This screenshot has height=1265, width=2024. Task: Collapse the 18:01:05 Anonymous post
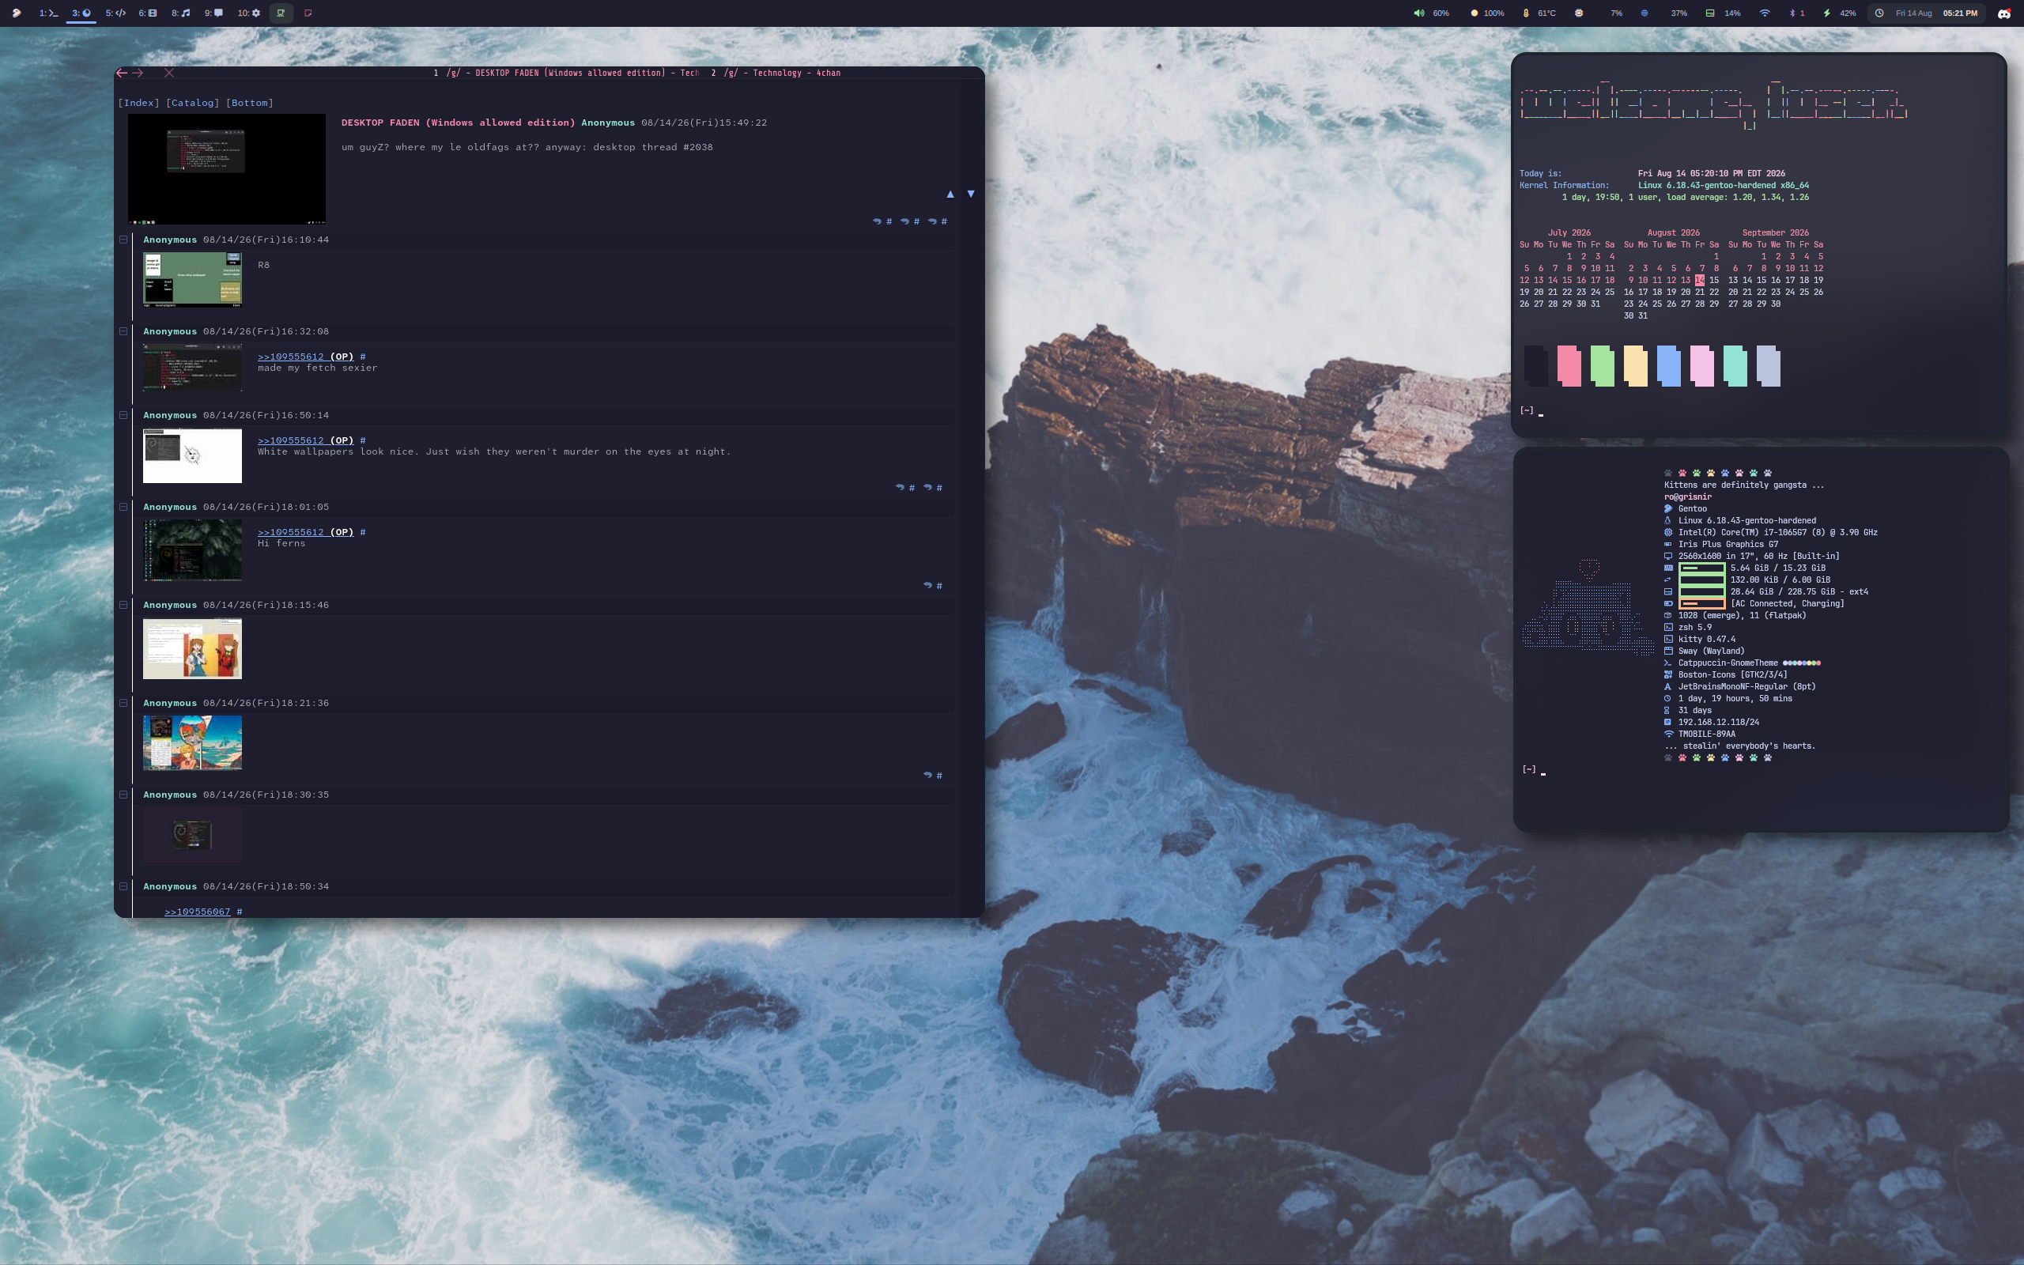click(123, 507)
